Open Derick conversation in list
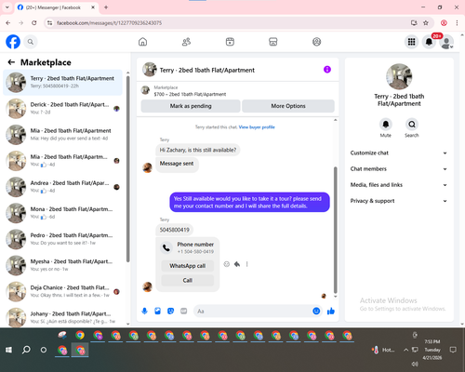Screen dimensions: 465x372 tap(62, 108)
